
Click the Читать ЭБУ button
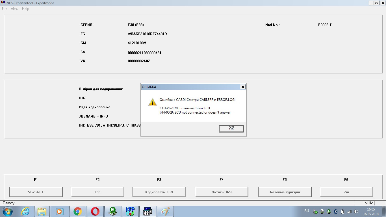[222, 192]
